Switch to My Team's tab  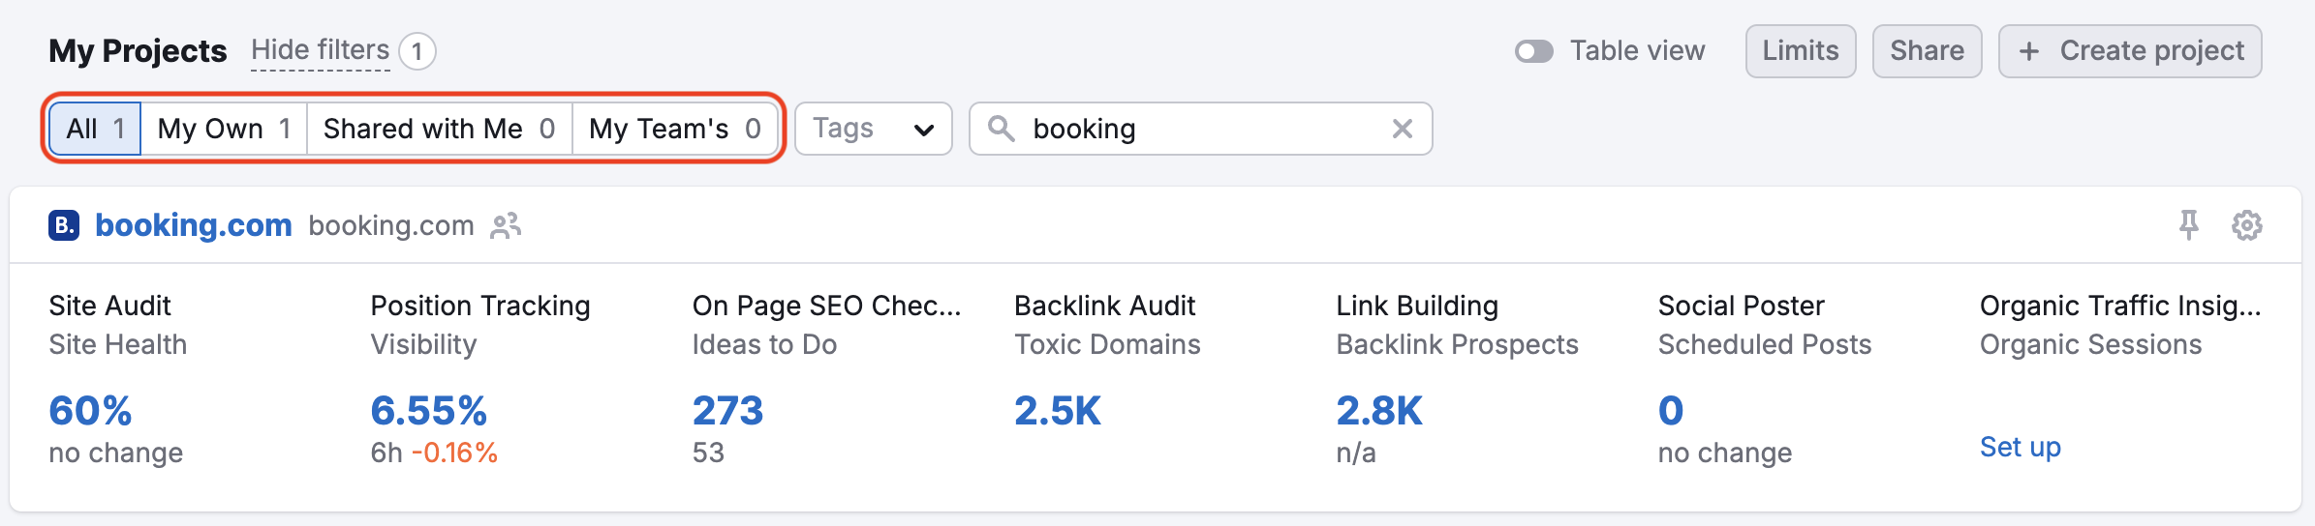coord(675,129)
